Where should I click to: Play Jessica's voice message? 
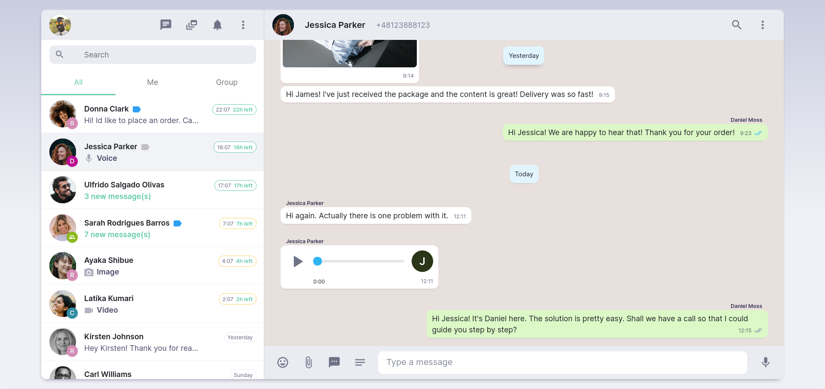[x=298, y=261]
